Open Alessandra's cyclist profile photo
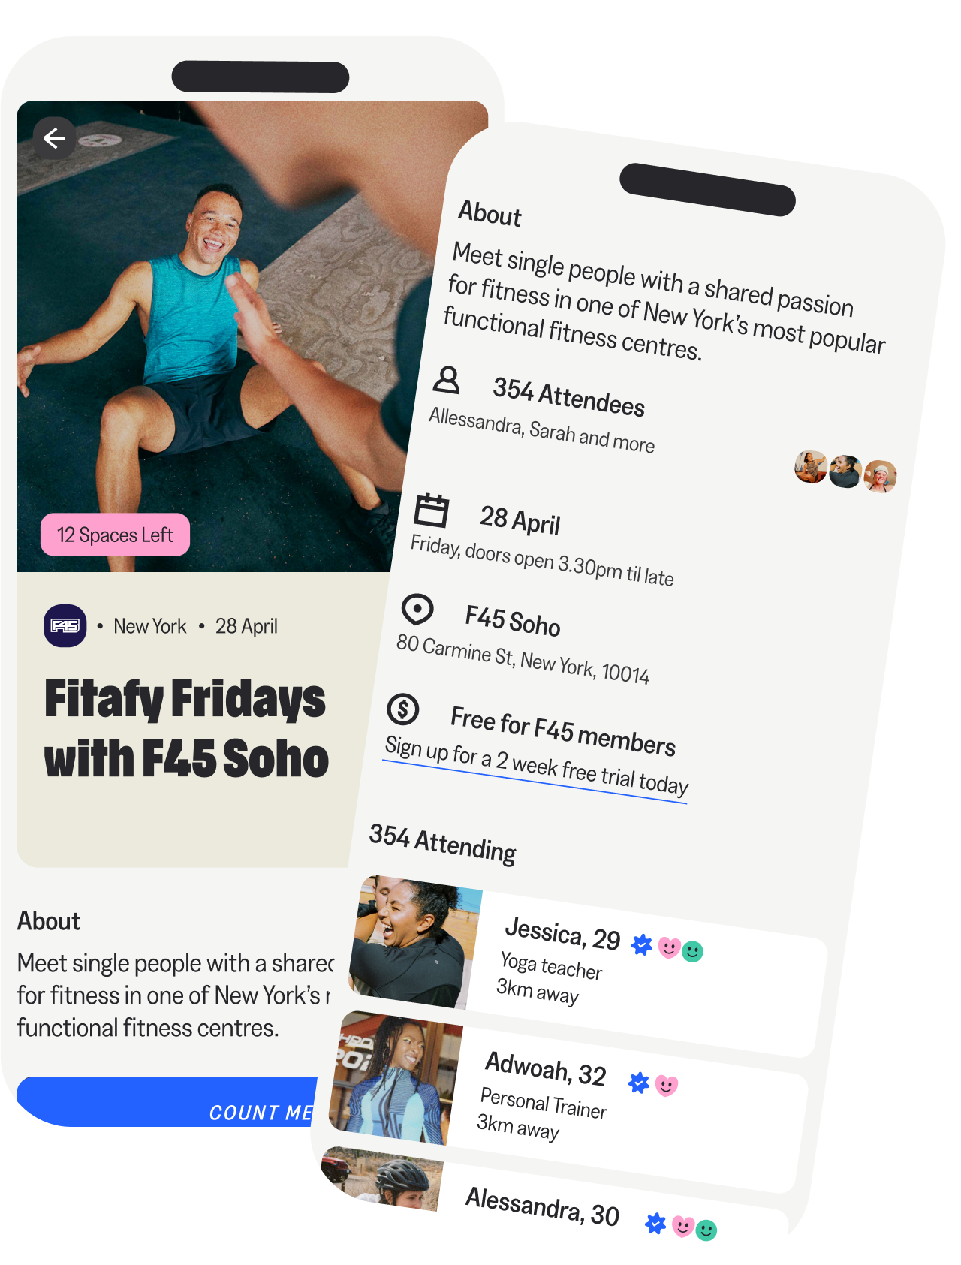961x1265 pixels. click(x=382, y=1178)
